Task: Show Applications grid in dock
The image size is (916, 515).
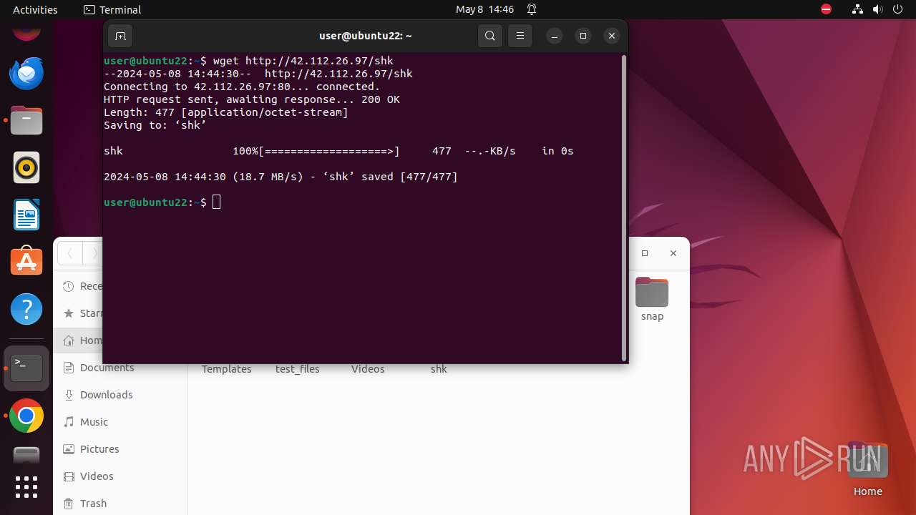Action: (26, 487)
